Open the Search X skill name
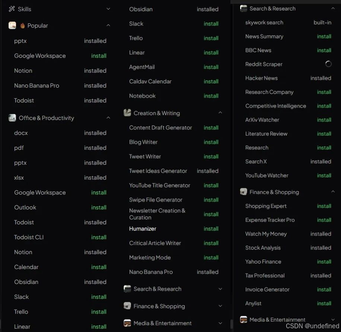The height and width of the screenshot is (332, 341). coord(256,161)
